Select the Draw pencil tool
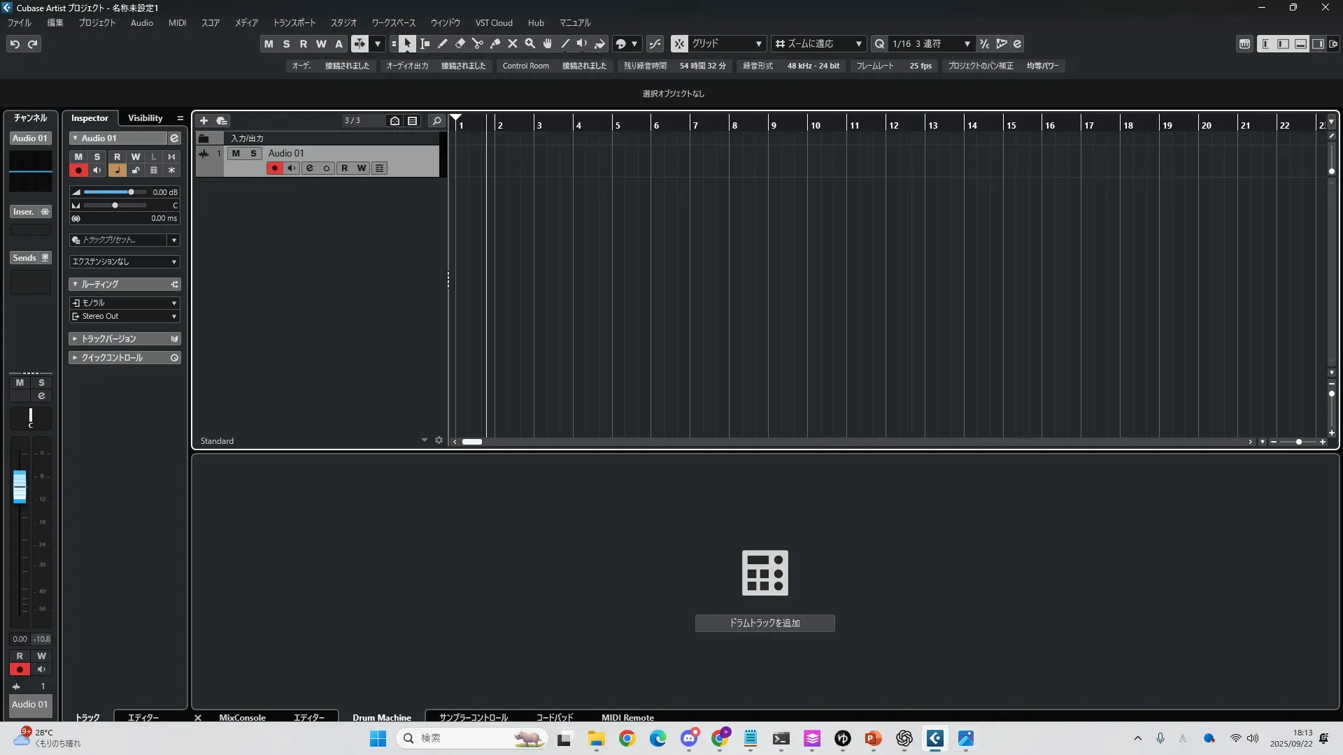The height and width of the screenshot is (755, 1343). [x=443, y=43]
